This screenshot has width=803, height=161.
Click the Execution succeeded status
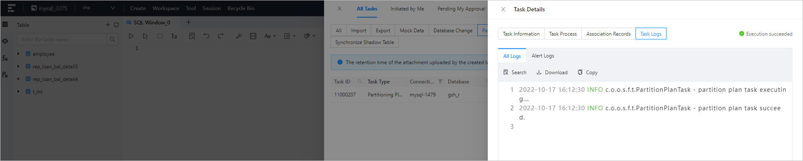(x=766, y=34)
